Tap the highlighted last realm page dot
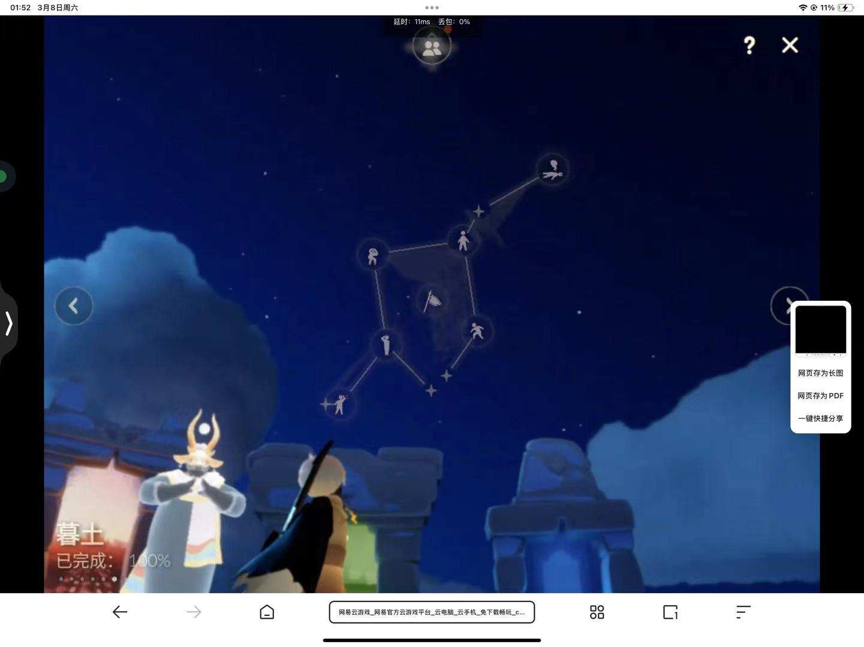 tap(115, 579)
